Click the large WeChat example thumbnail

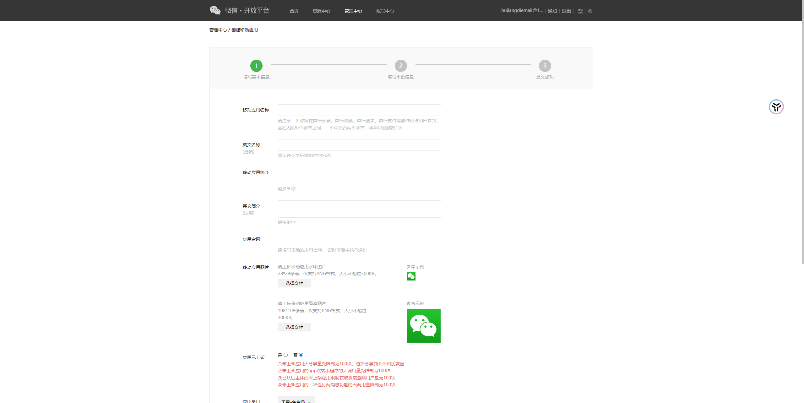click(x=424, y=326)
